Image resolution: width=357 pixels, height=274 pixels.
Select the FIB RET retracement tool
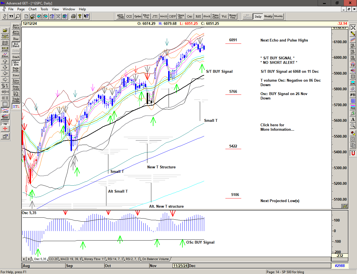click(353, 46)
